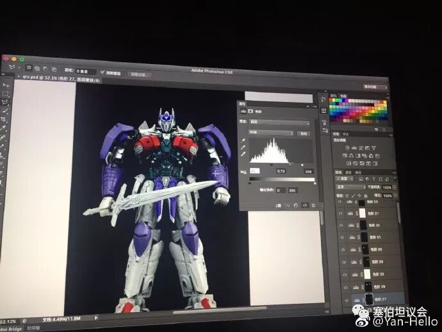Click the New selection mode icon
The image size is (442, 332).
28,68
